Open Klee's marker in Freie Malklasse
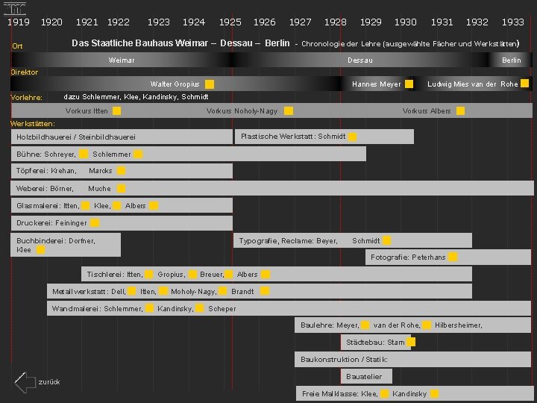Viewport: 537px width, 403px height. coord(385,394)
